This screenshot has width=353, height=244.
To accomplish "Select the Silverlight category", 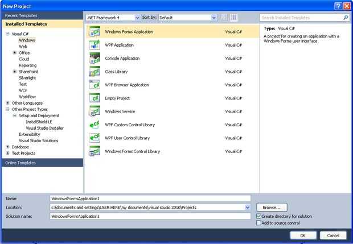I will (x=27, y=78).
